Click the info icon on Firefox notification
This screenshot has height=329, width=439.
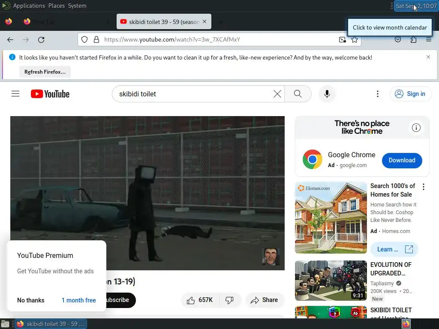pyautogui.click(x=12, y=57)
